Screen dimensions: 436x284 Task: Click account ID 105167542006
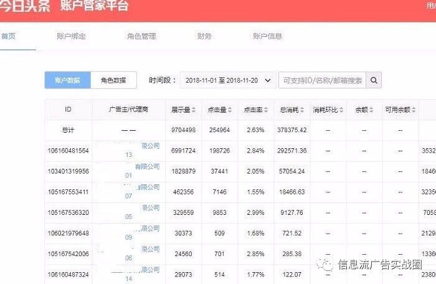68,254
